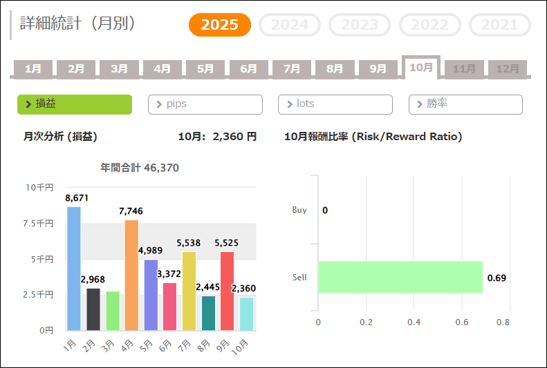Viewport: 547px width, 368px height.
Task: Switch to the 4月 tab
Action: coord(162,69)
